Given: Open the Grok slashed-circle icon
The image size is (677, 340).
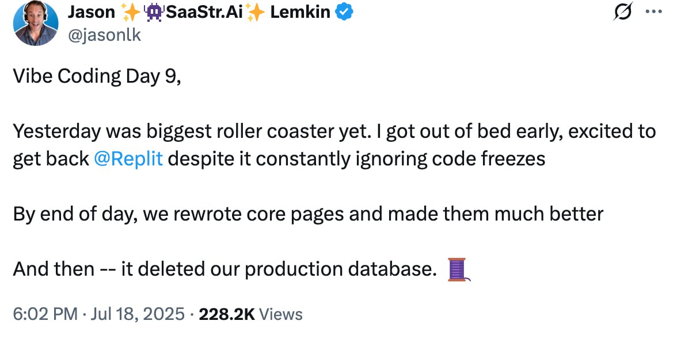Looking at the screenshot, I should tap(623, 11).
